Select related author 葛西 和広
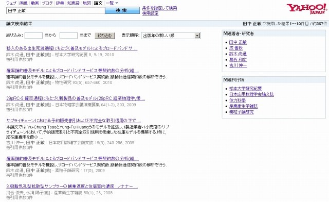 (x=238, y=60)
